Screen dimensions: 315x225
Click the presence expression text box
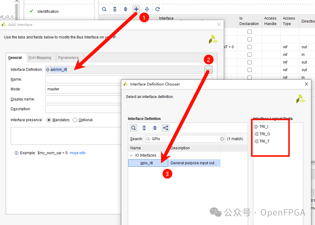point(66,136)
